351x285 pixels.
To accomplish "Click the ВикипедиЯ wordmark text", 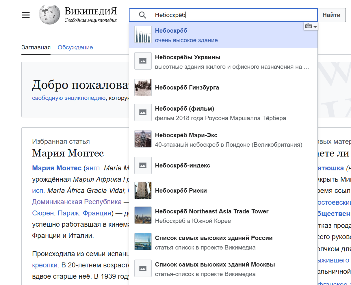I will 90,11.
